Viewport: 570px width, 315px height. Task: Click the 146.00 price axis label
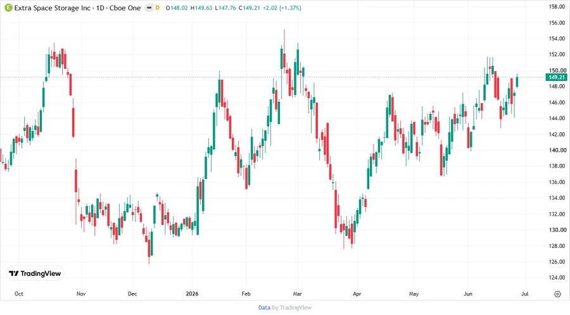tap(557, 102)
